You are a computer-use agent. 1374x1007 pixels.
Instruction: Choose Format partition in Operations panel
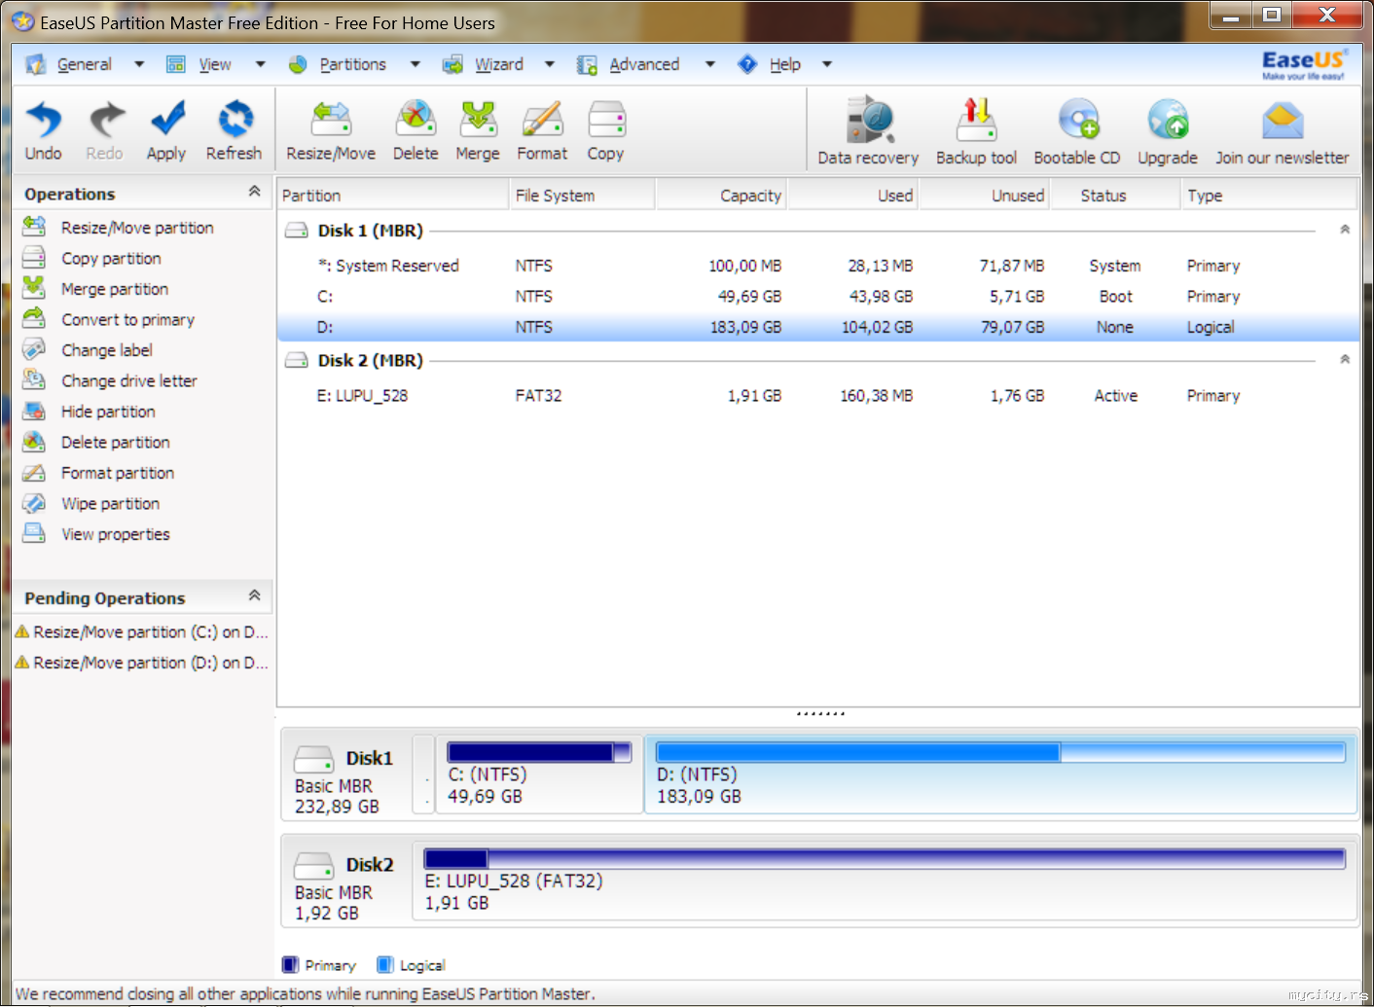coord(98,473)
